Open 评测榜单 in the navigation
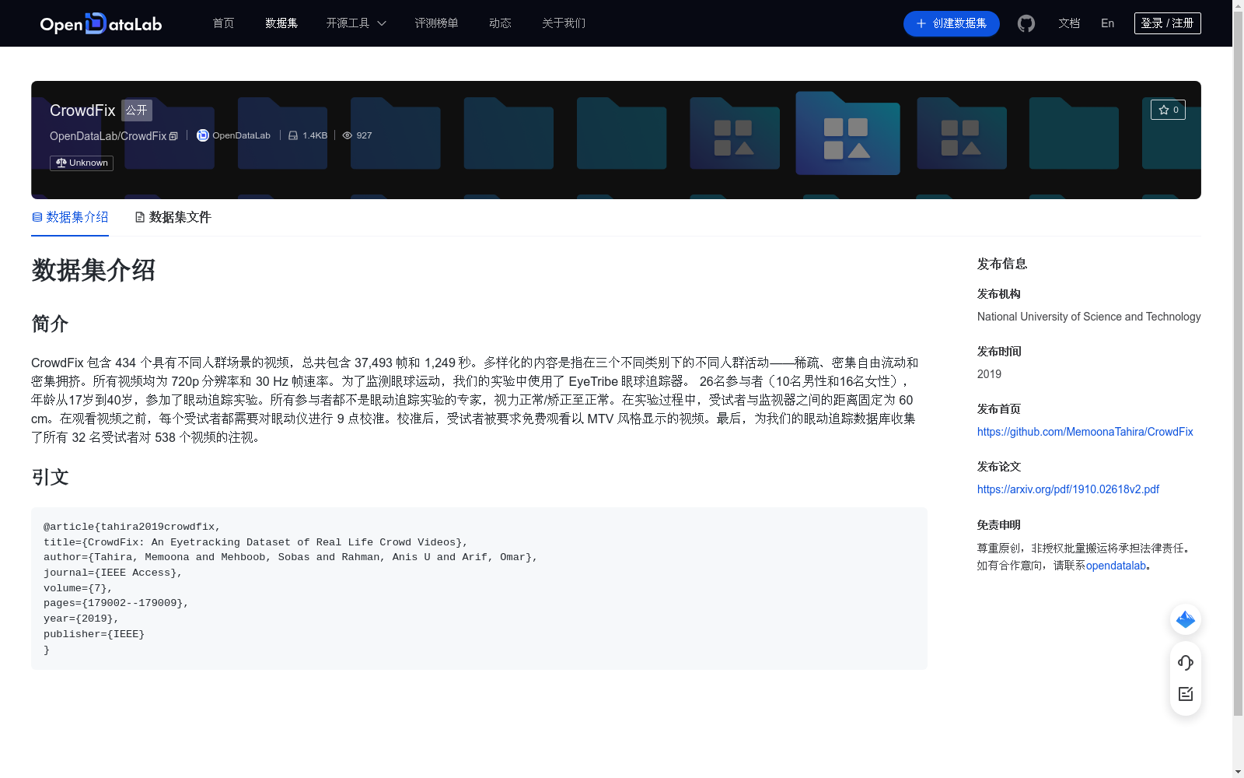The height and width of the screenshot is (778, 1244). [x=436, y=23]
